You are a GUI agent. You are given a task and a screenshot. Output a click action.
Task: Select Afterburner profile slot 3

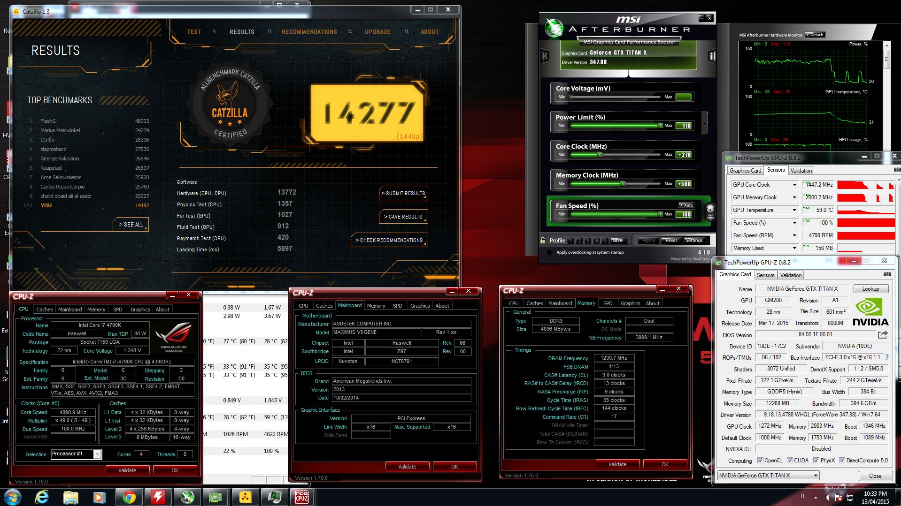(x=588, y=241)
